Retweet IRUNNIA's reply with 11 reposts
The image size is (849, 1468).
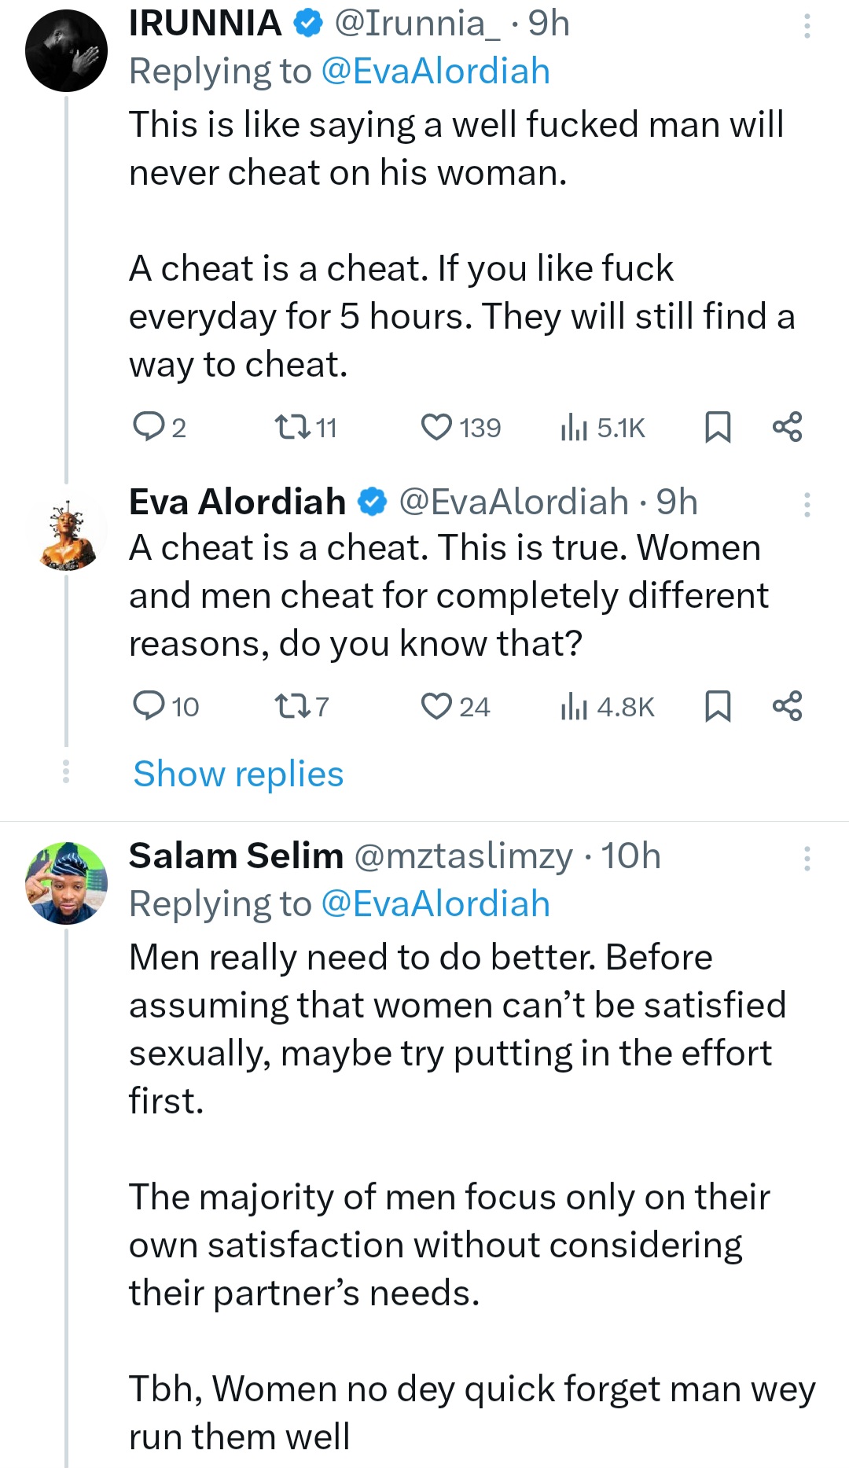click(292, 427)
